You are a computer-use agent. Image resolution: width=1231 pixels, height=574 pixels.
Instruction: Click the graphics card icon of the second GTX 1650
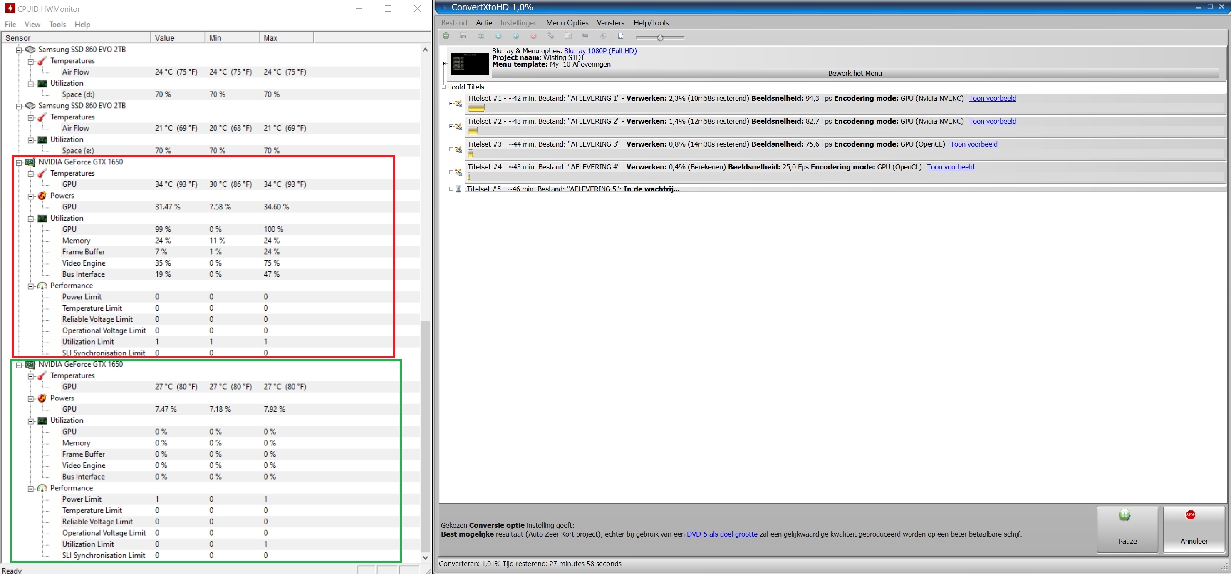tap(31, 365)
